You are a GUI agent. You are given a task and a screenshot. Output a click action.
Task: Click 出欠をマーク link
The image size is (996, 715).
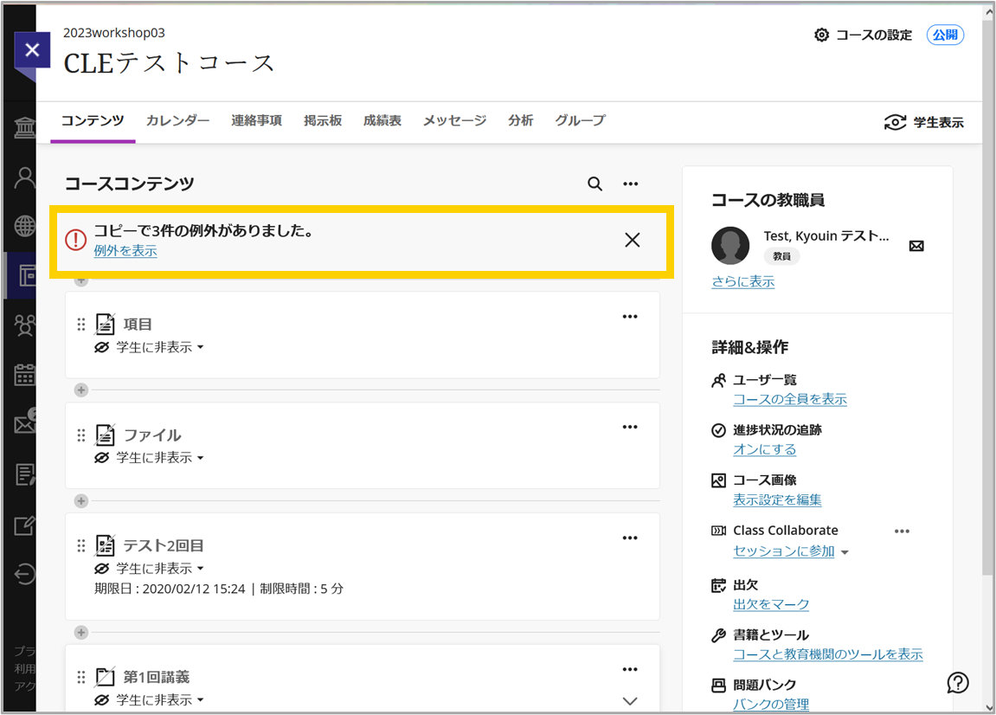(771, 604)
